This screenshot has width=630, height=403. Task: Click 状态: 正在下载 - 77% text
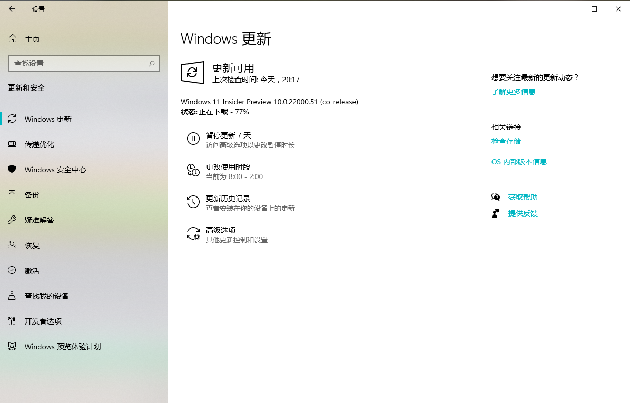click(214, 112)
